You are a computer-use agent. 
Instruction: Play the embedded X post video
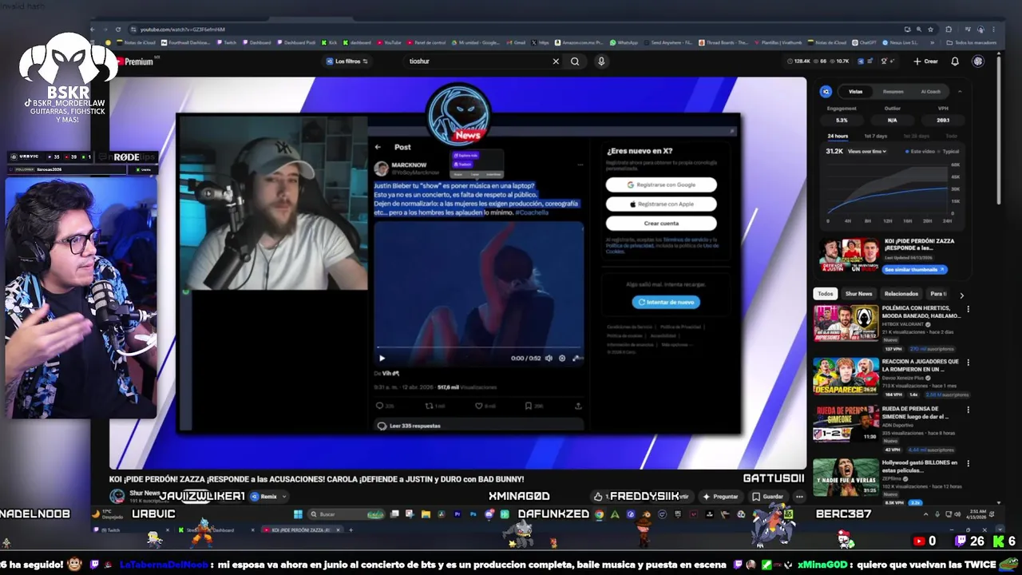click(x=381, y=359)
